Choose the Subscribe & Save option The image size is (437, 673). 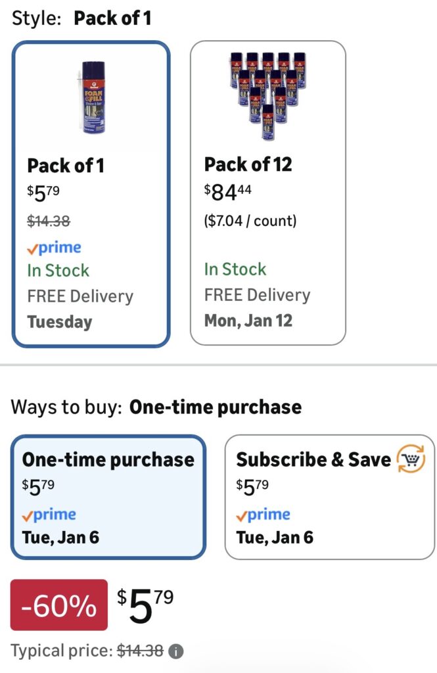click(x=330, y=497)
